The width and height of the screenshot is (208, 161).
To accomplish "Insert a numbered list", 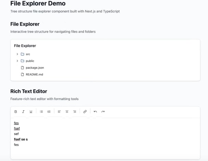I will pyautogui.click(x=49, y=112).
